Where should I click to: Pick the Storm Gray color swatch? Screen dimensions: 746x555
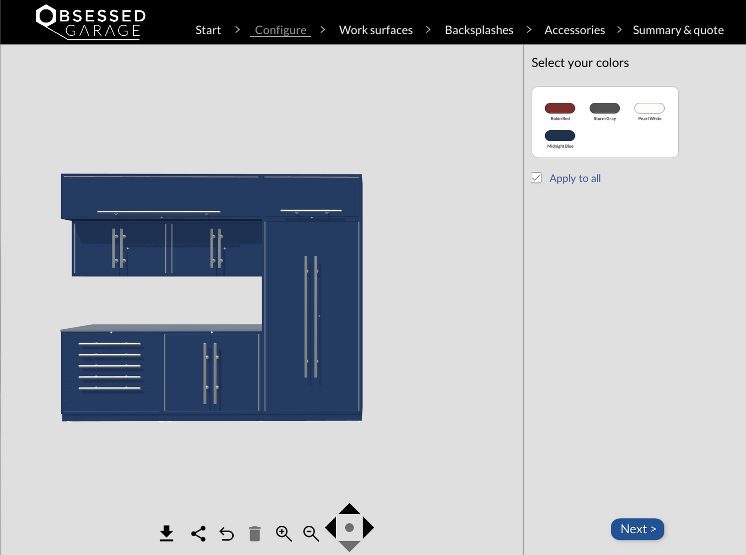[x=604, y=108]
